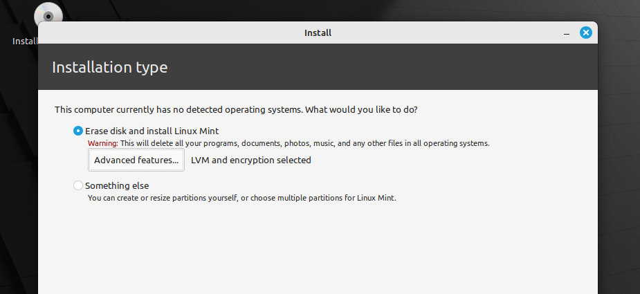Choose the "Erase disk and install Linux Mint" radio
Viewport: 640px width, 294px height.
coord(78,131)
